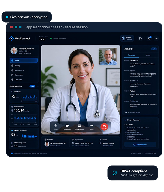Viewport: 164px width, 192px height.
Task: Click the Patient section icon
Action: [100, 139]
